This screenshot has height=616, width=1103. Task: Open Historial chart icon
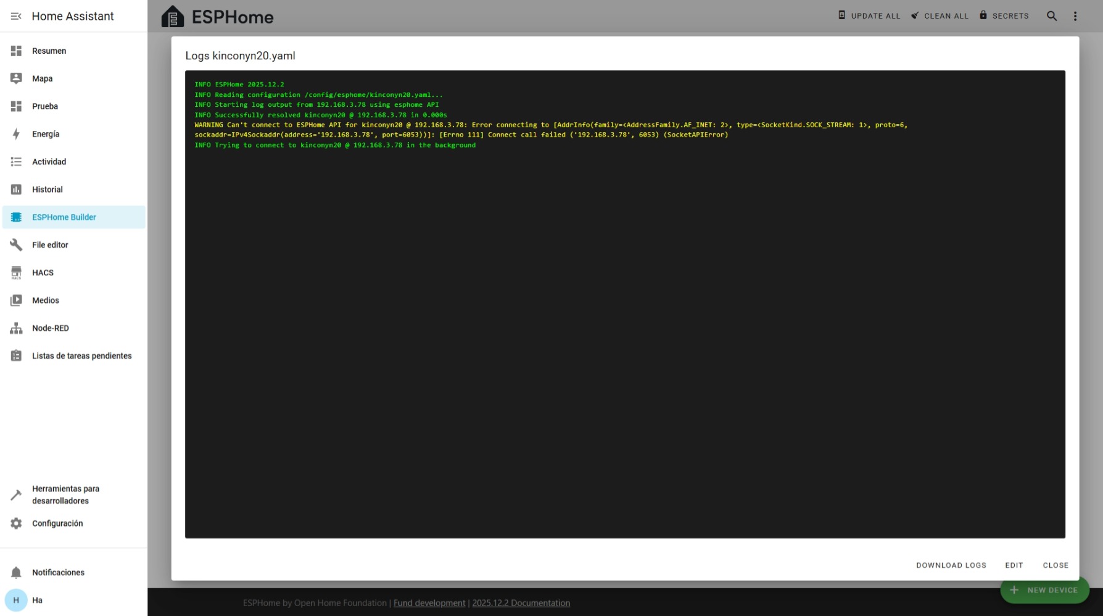(16, 189)
